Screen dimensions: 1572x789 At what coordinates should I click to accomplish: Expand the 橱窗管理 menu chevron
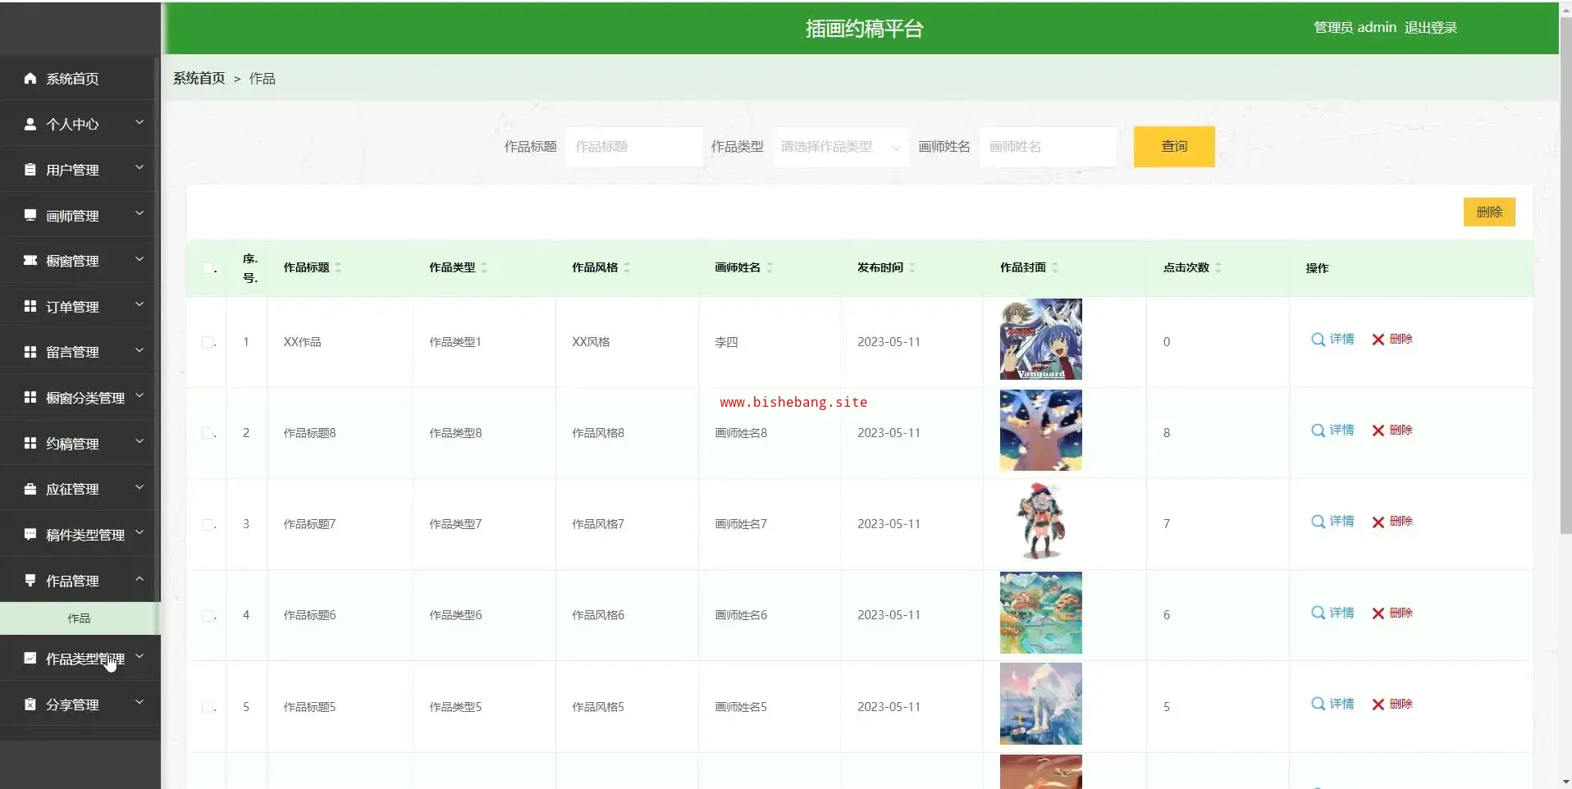tap(139, 260)
